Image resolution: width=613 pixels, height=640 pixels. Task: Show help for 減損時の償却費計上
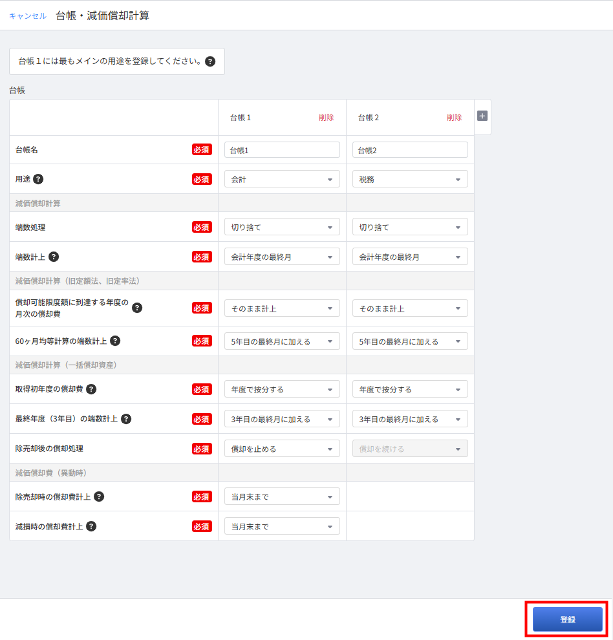coord(91,526)
